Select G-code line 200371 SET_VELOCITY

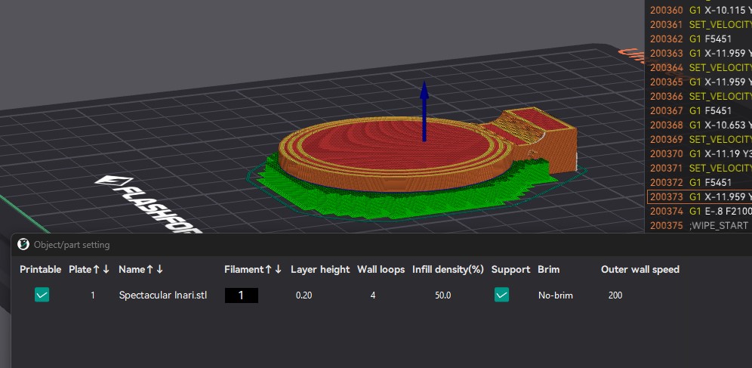(700, 169)
